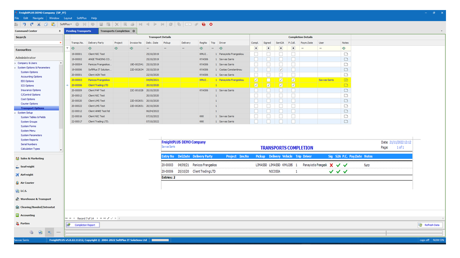Select the Undo icon on the toolbar
The image size is (460, 258).
click(24, 24)
